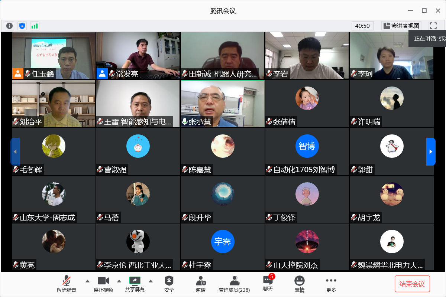Open the network signal status icon
The height and width of the screenshot is (297, 446).
(x=35, y=26)
